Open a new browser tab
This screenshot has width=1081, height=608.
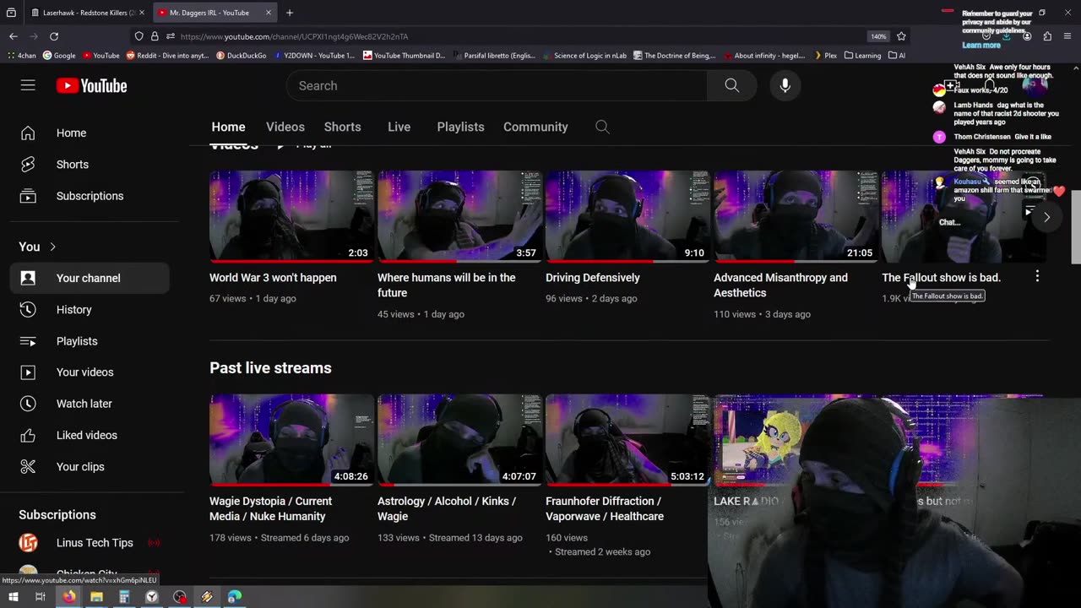[290, 13]
